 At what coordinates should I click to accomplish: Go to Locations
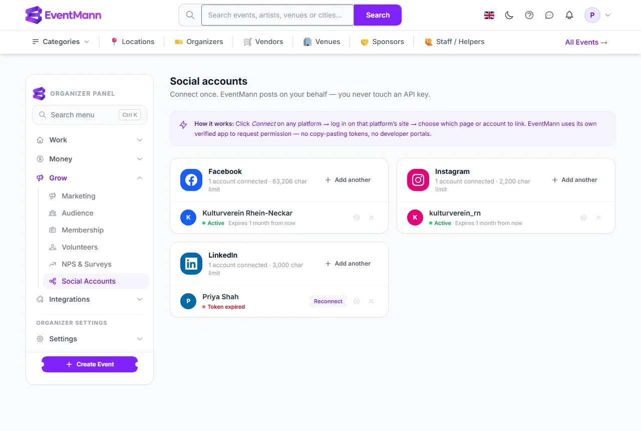[132, 42]
